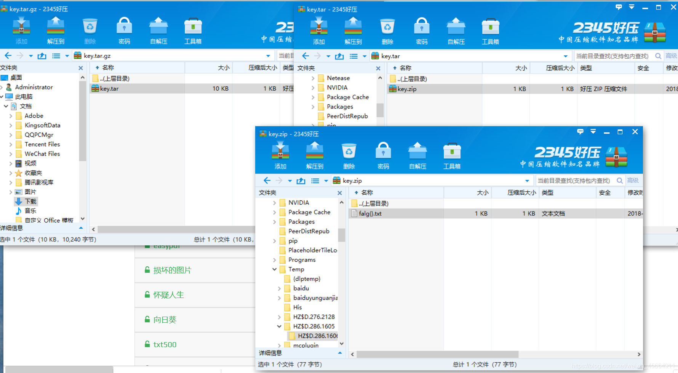Expand 详细信息 panel in key.tar.gz window

click(x=81, y=228)
